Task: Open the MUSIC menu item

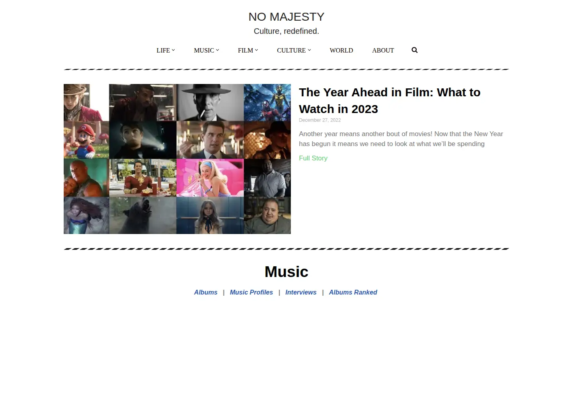Action: (204, 50)
